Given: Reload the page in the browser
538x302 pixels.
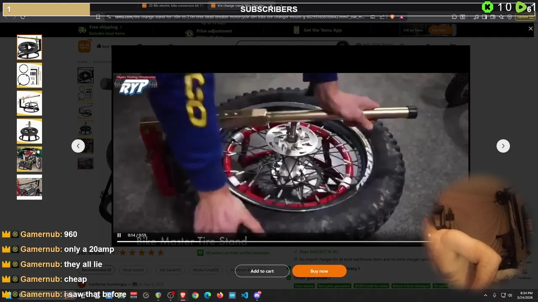Looking at the screenshot, I should (23, 17).
